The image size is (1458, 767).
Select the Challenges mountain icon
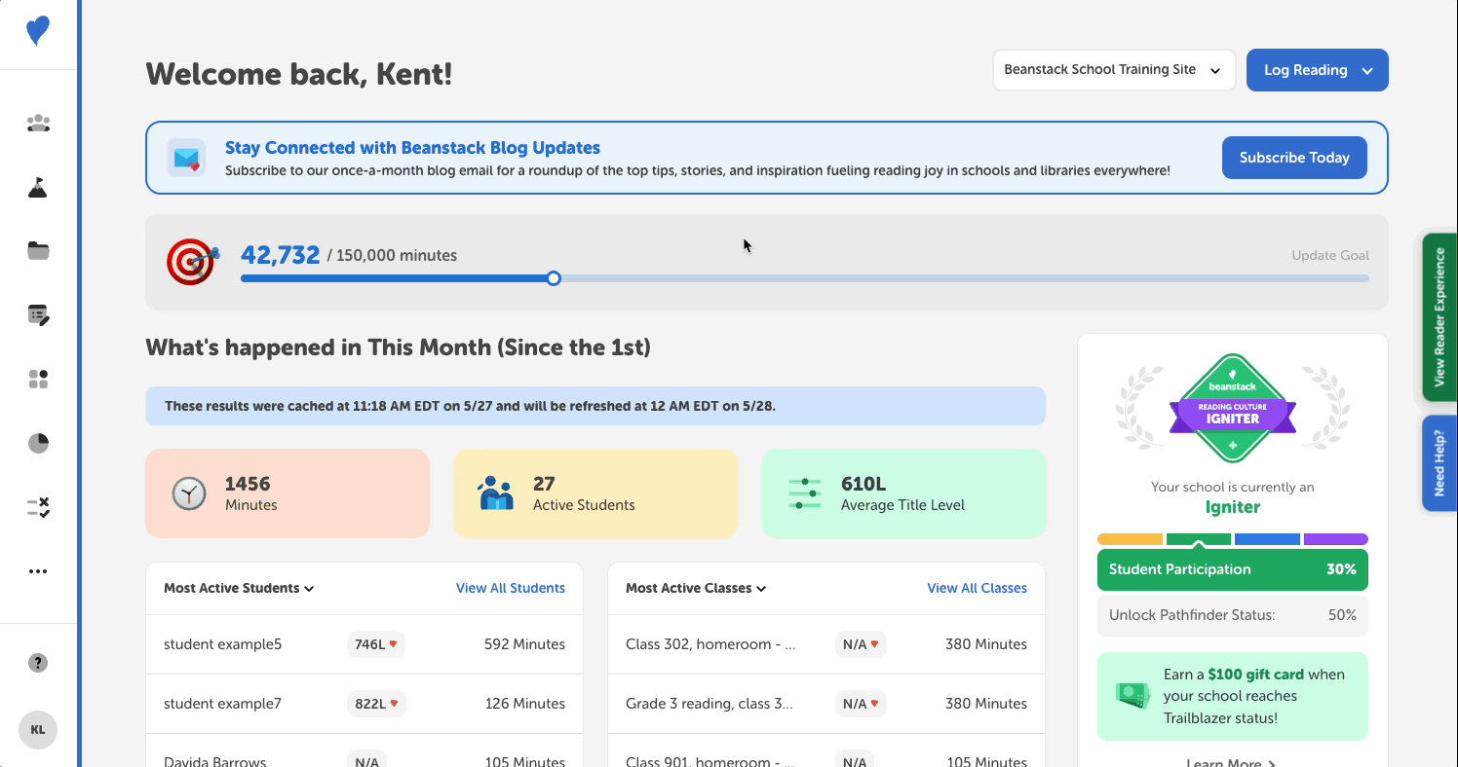[x=38, y=187]
